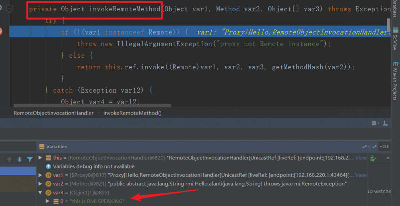Viewport: 400px width, 206px height.
Task: Click the return this.ref.invoke code line
Action: click(216, 67)
